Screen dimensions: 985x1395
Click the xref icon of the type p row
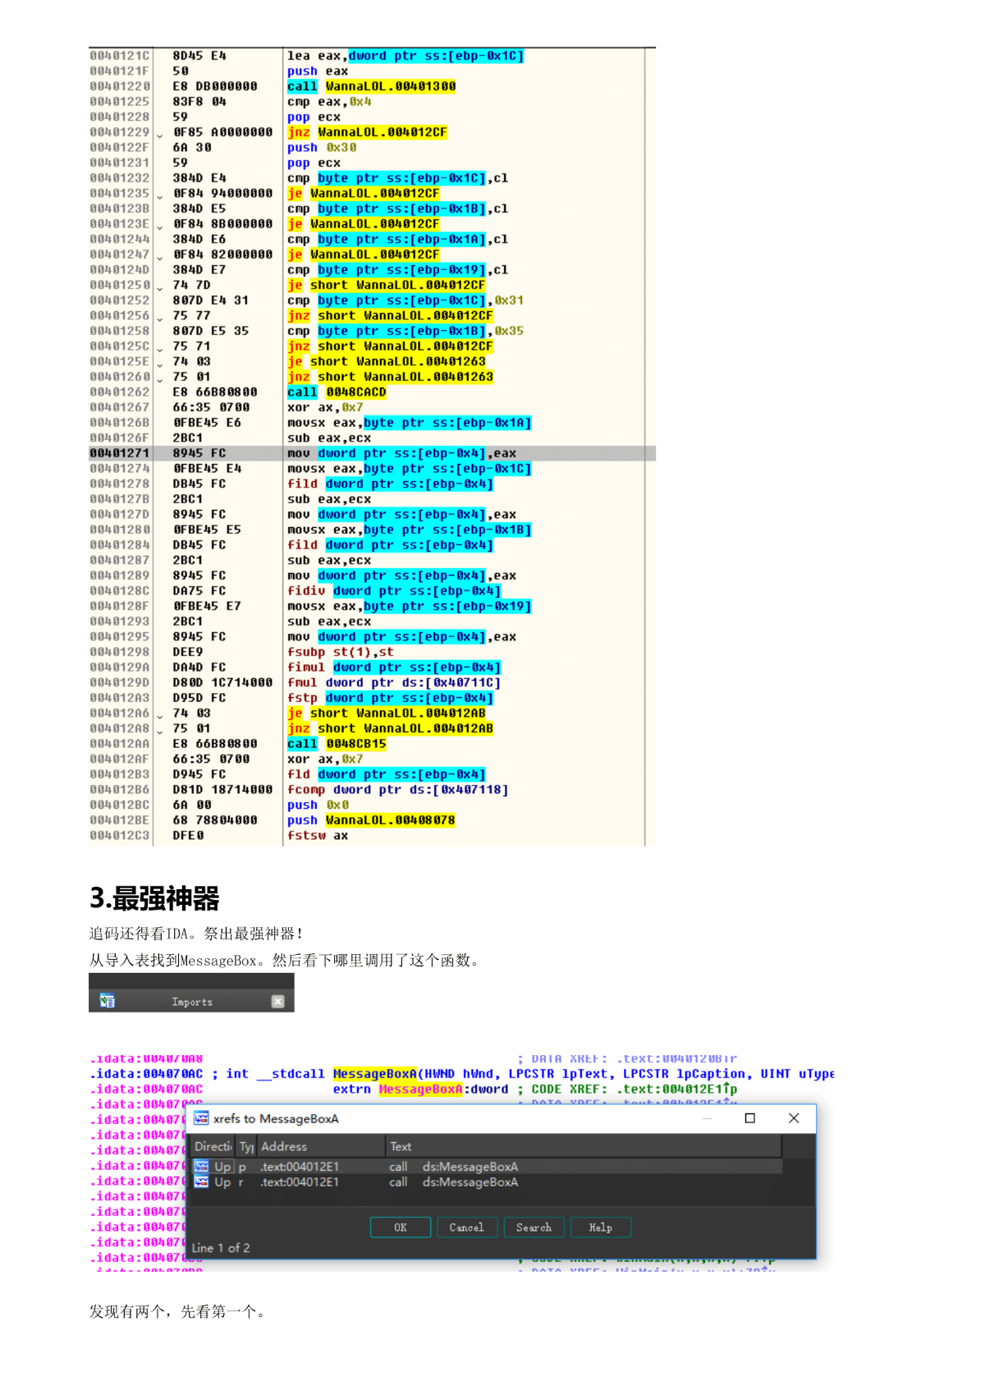point(201,1167)
